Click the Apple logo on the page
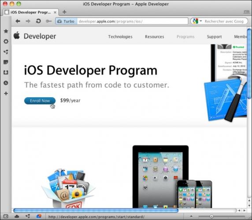 (17, 35)
